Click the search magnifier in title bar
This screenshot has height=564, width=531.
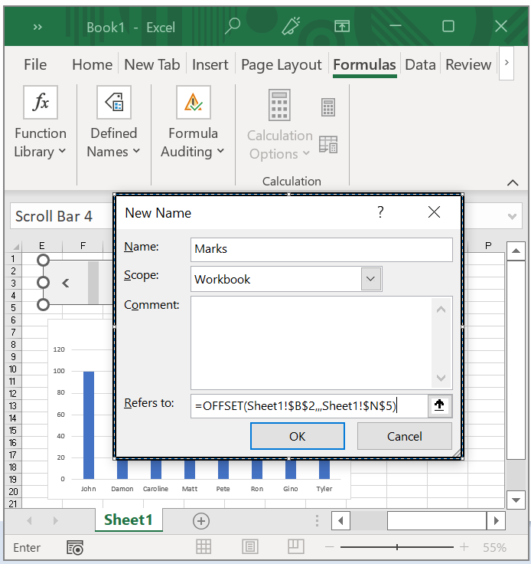pos(233,26)
